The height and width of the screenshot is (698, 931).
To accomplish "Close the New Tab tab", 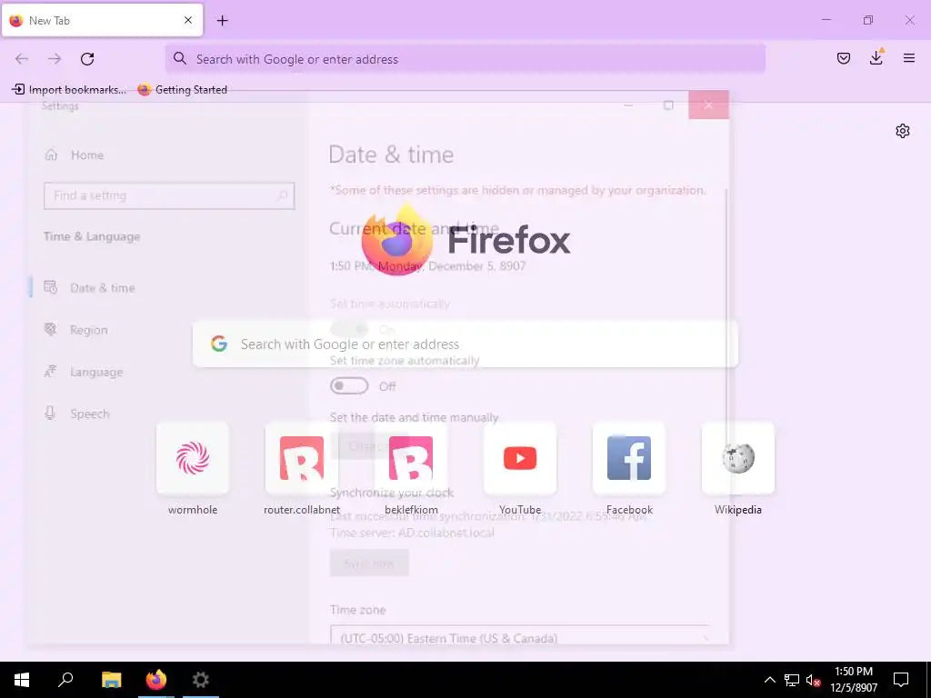I will 188,20.
